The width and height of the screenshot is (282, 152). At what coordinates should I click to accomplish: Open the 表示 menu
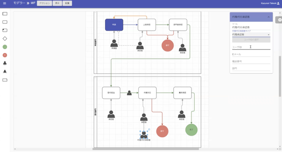57,3
